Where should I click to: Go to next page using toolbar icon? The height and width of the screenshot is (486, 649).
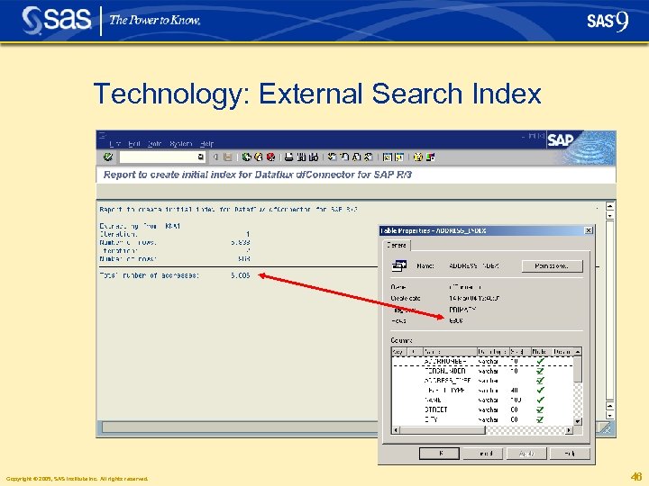pyautogui.click(x=356, y=157)
